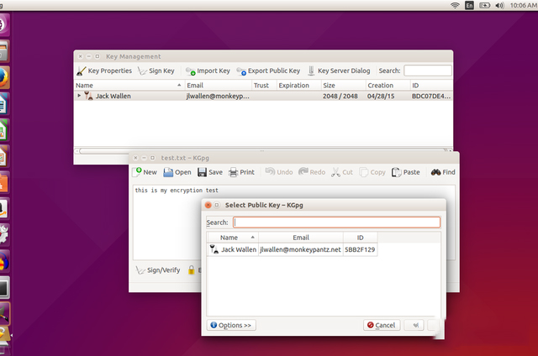Screen dimensions: 538x356
Task: Click jlwallen@monkeypantz.net email cell
Action: [x=301, y=249]
